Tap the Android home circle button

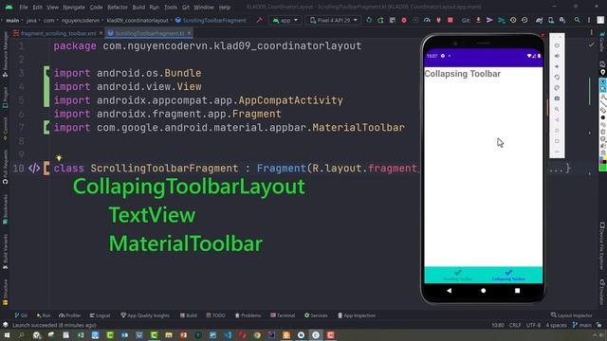[x=483, y=291]
